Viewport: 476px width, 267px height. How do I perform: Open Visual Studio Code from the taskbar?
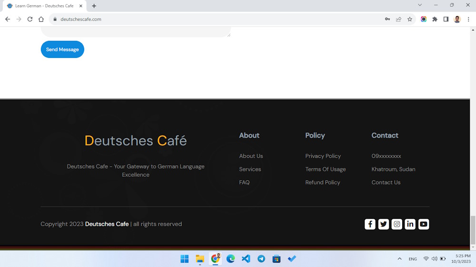246,259
